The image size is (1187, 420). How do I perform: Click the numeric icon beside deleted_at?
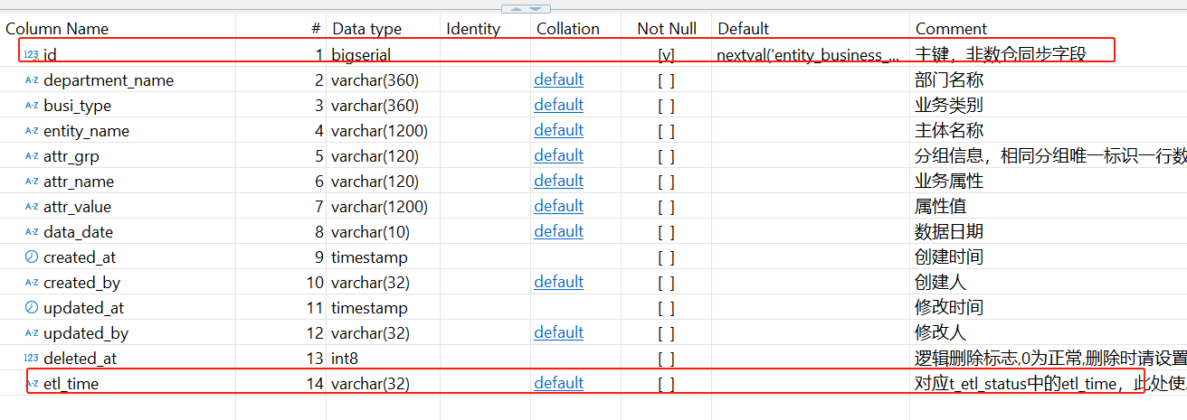pos(32,359)
